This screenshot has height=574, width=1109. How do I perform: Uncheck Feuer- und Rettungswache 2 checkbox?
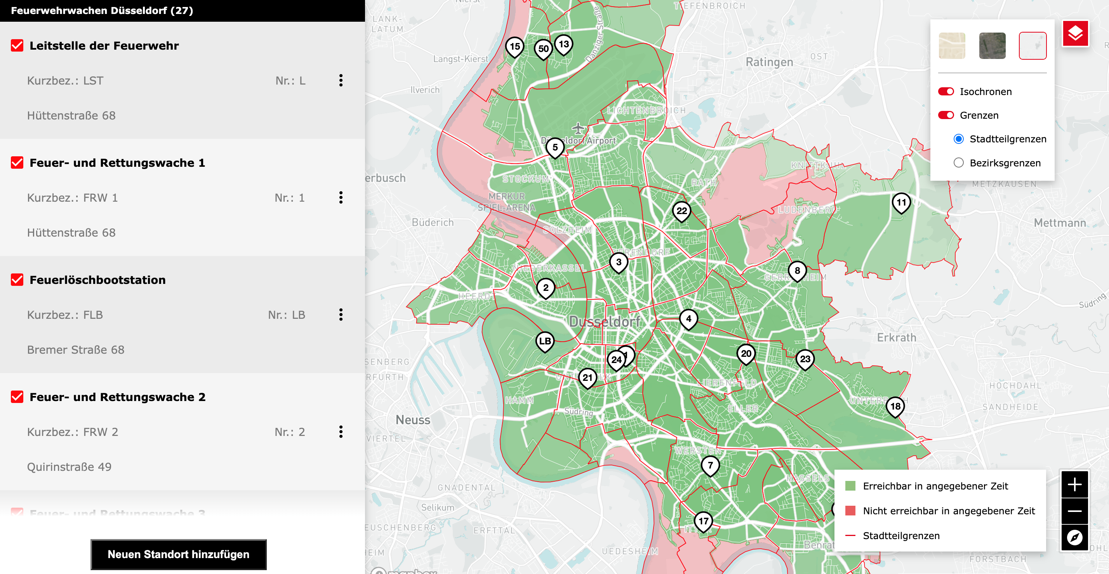[17, 396]
